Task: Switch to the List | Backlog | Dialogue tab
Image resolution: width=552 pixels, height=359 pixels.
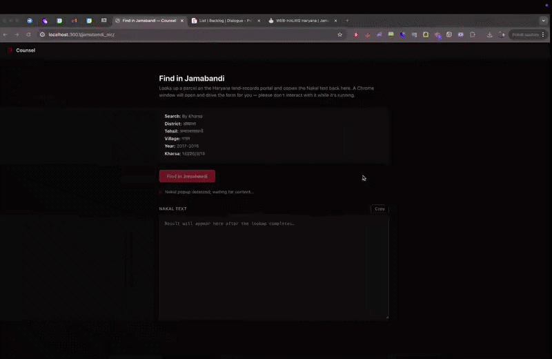Action: [x=226, y=21]
